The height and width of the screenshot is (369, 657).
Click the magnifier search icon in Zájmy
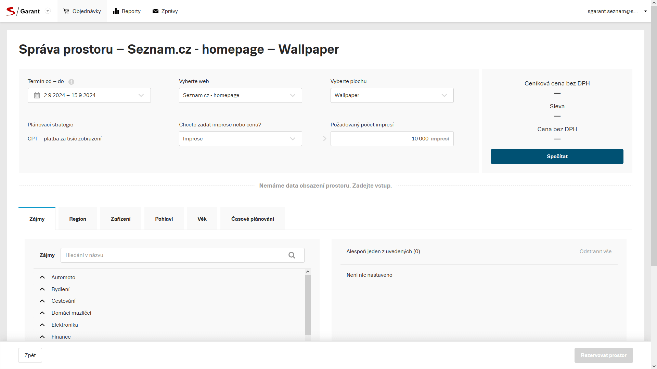[x=292, y=255]
